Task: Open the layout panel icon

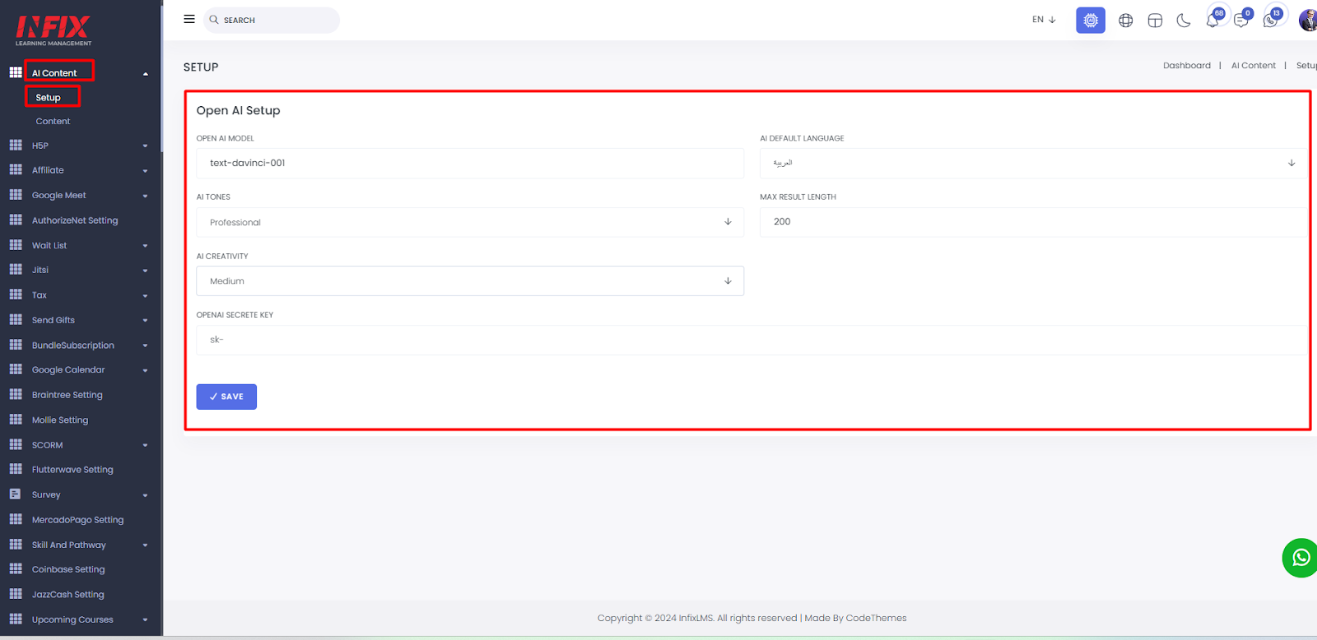Action: (x=1155, y=21)
